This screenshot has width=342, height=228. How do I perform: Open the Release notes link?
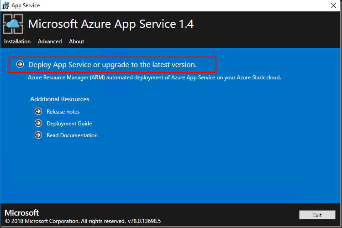pos(63,112)
